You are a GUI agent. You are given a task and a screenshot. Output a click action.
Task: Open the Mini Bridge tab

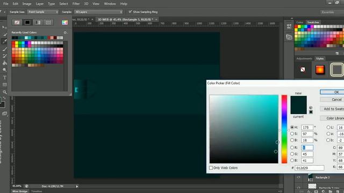pyautogui.click(x=20, y=191)
